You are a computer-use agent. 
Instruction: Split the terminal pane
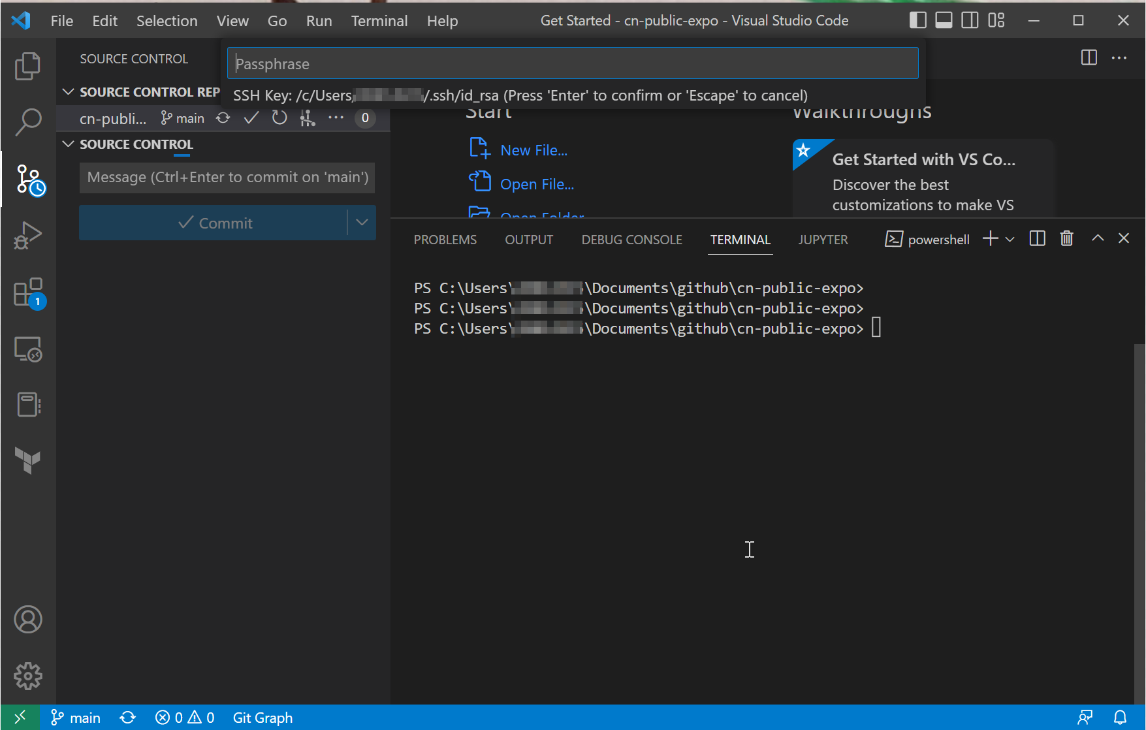[x=1036, y=238]
